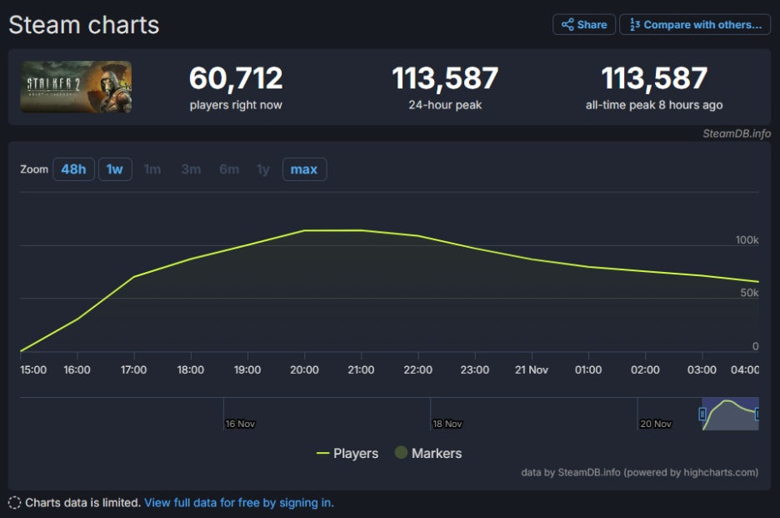The image size is (780, 518).
Task: Click the limited data loading icon
Action: click(15, 502)
